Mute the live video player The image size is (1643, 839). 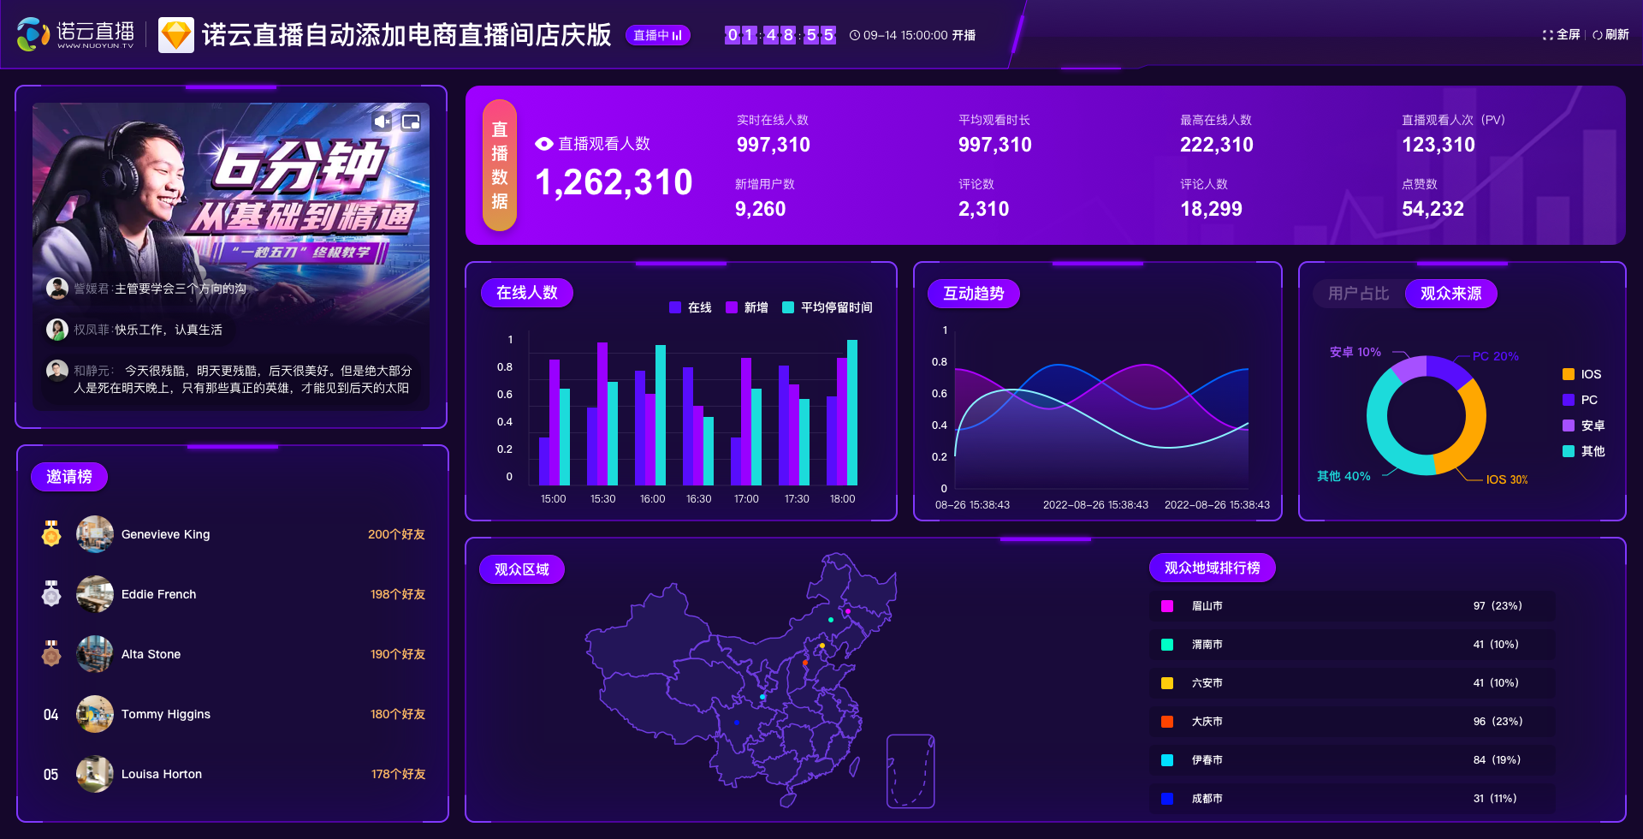click(382, 122)
